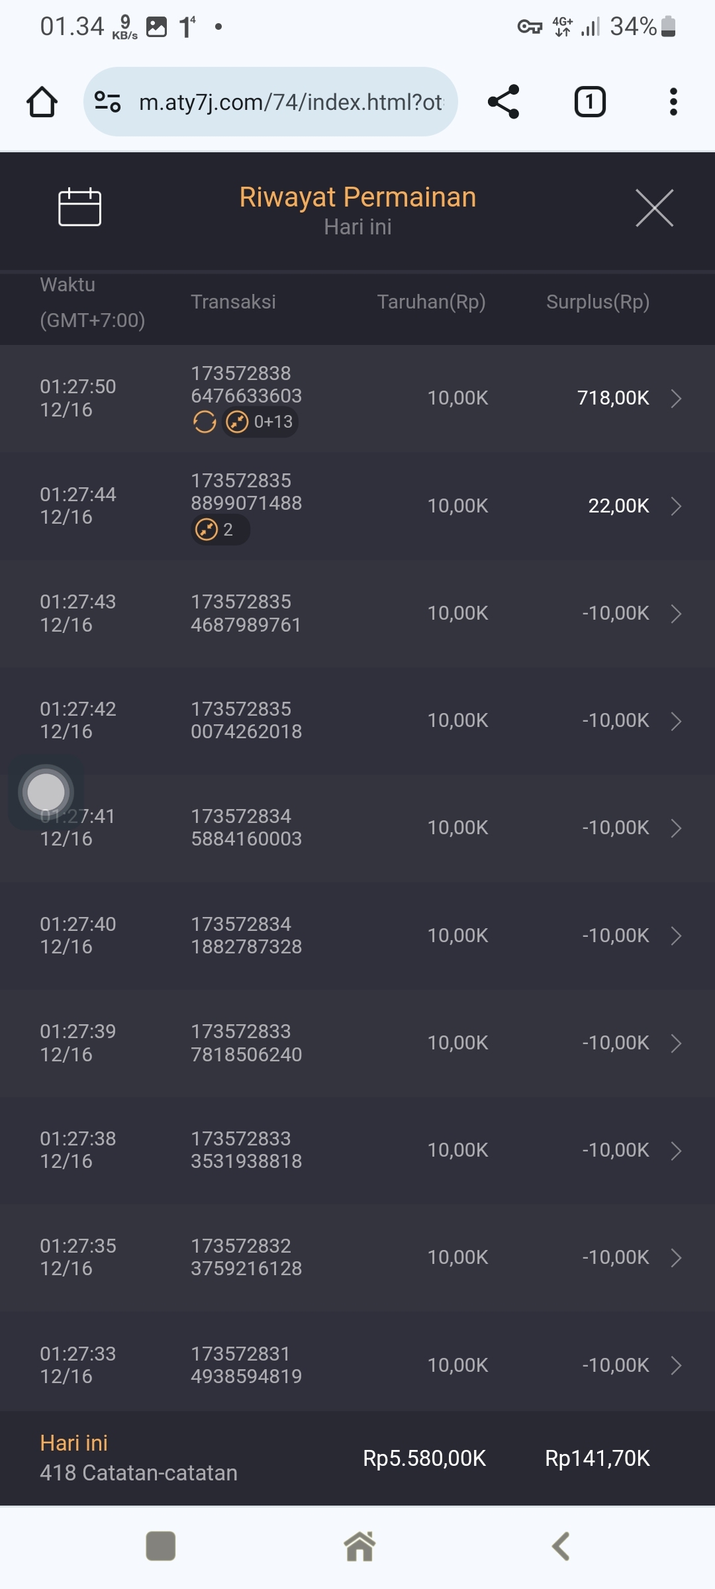Viewport: 715px width, 1589px height.
Task: Close the Riwayat Permainan panel
Action: (654, 208)
